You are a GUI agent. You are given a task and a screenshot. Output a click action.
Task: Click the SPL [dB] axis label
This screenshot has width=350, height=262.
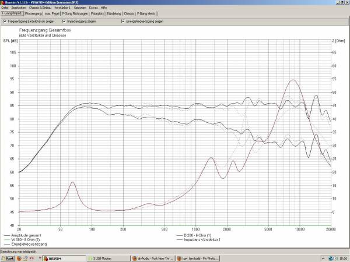(10, 41)
